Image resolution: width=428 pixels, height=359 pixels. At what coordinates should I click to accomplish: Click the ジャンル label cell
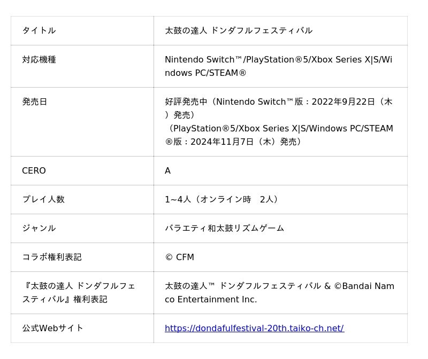(39, 228)
